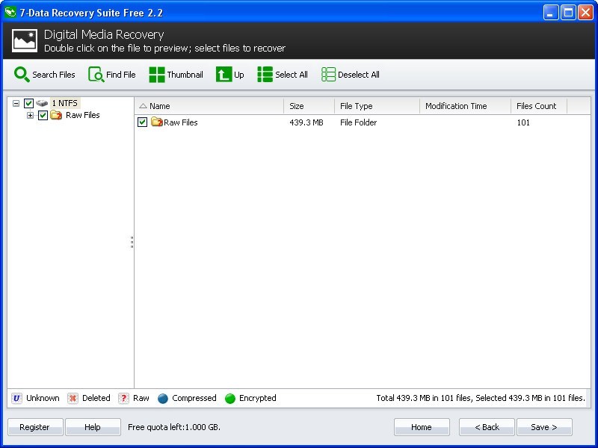Expand the Raw Files tree node
This screenshot has height=448, width=598.
point(30,115)
